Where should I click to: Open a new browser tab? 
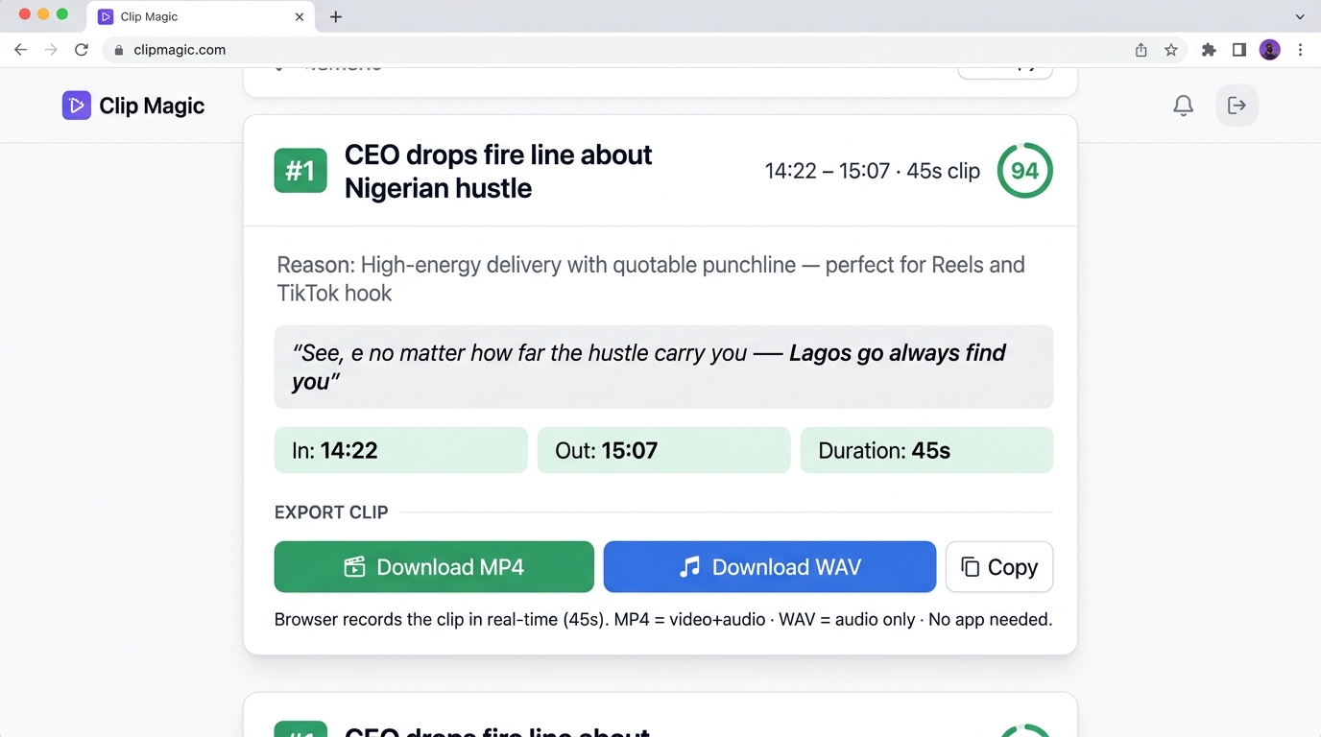(x=336, y=17)
